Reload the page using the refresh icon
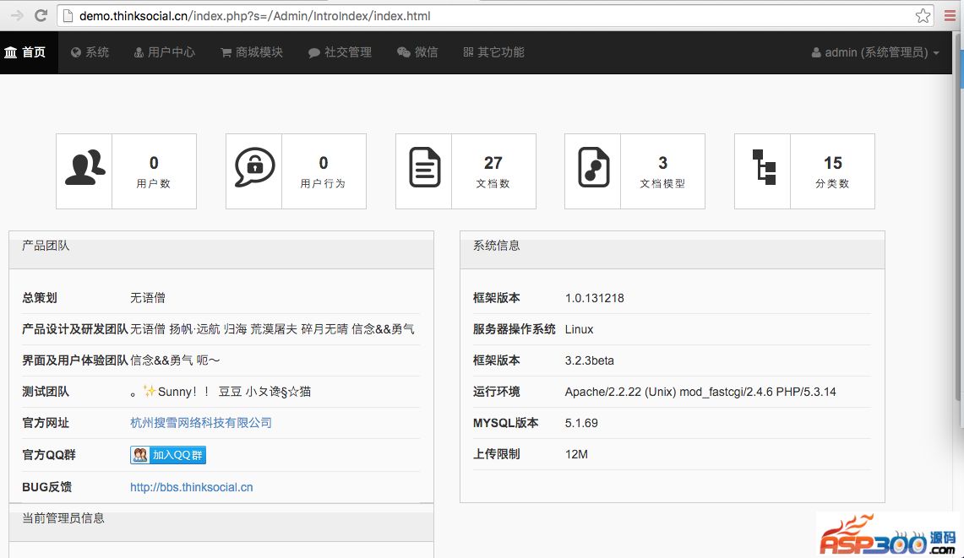964x558 pixels. [41, 16]
